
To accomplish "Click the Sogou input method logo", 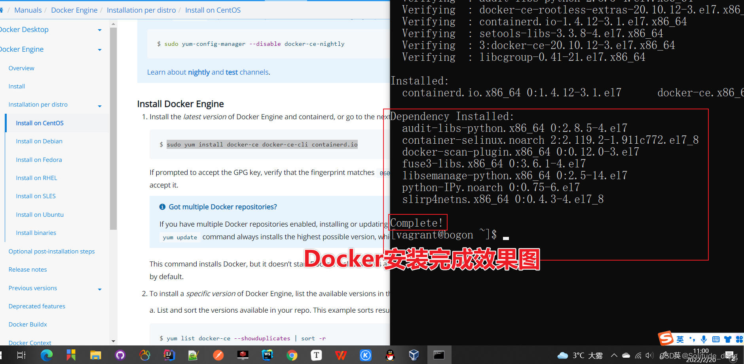I will pyautogui.click(x=666, y=338).
